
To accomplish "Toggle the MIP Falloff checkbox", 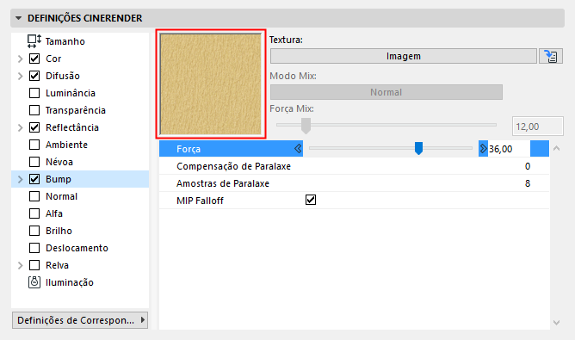I will point(311,200).
